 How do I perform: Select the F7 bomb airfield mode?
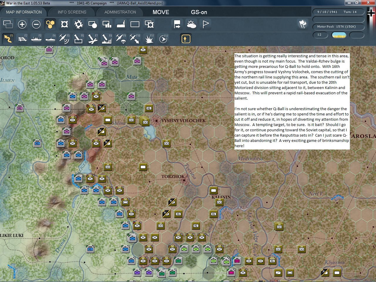[93, 38]
